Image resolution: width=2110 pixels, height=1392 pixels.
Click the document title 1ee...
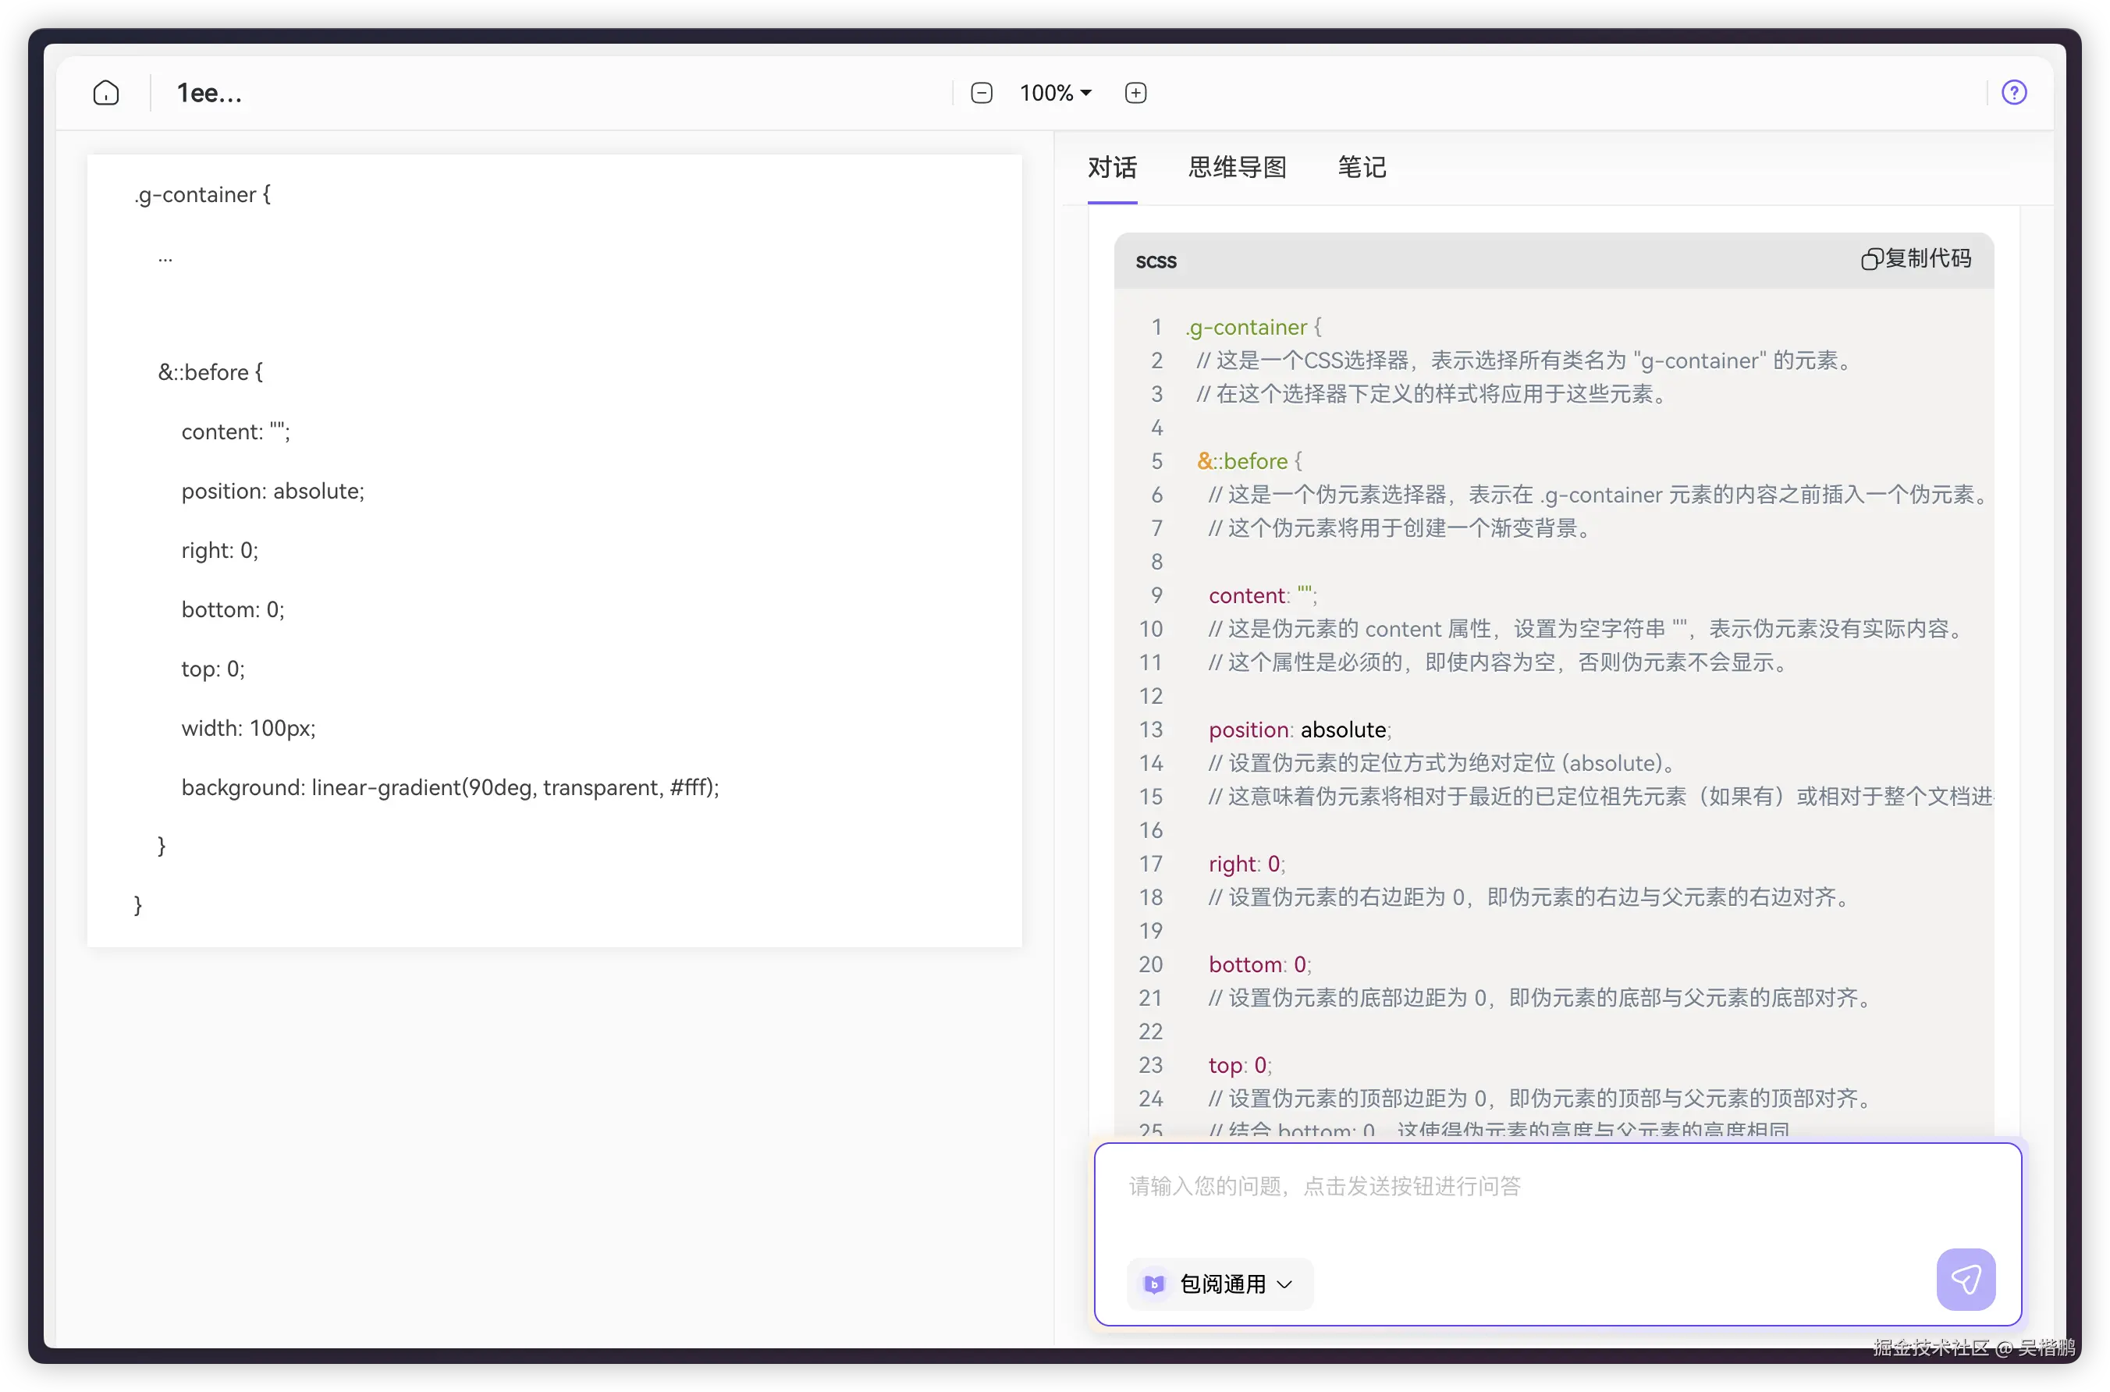209,92
